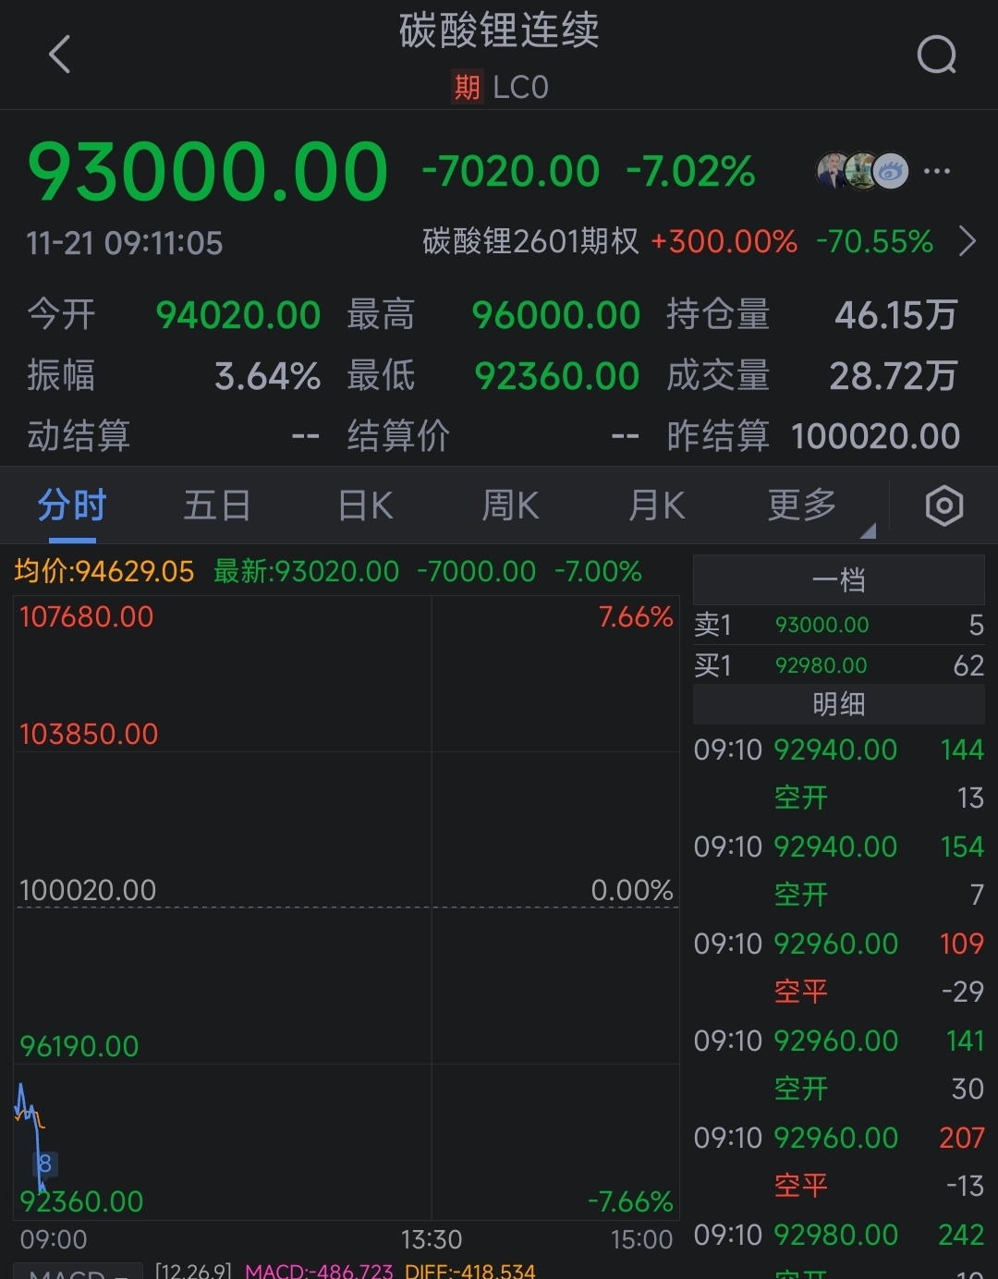Viewport: 998px width, 1279px height.
Task: Tap the 最低 value 92360.00
Action: coord(556,376)
